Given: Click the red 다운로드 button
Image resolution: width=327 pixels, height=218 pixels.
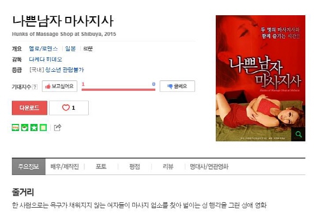Looking at the screenshot, I should 29,108.
